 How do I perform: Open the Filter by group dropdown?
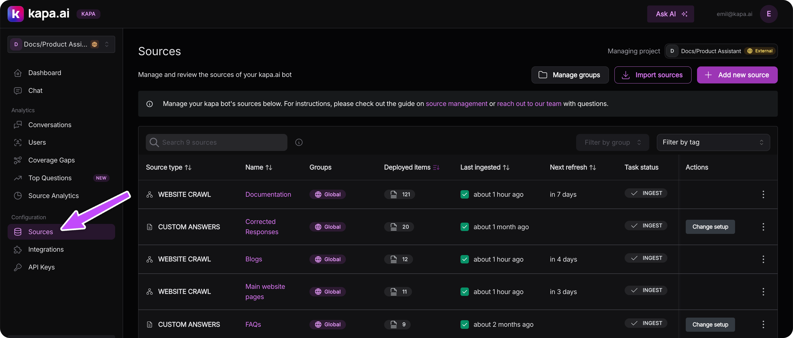(x=612, y=142)
